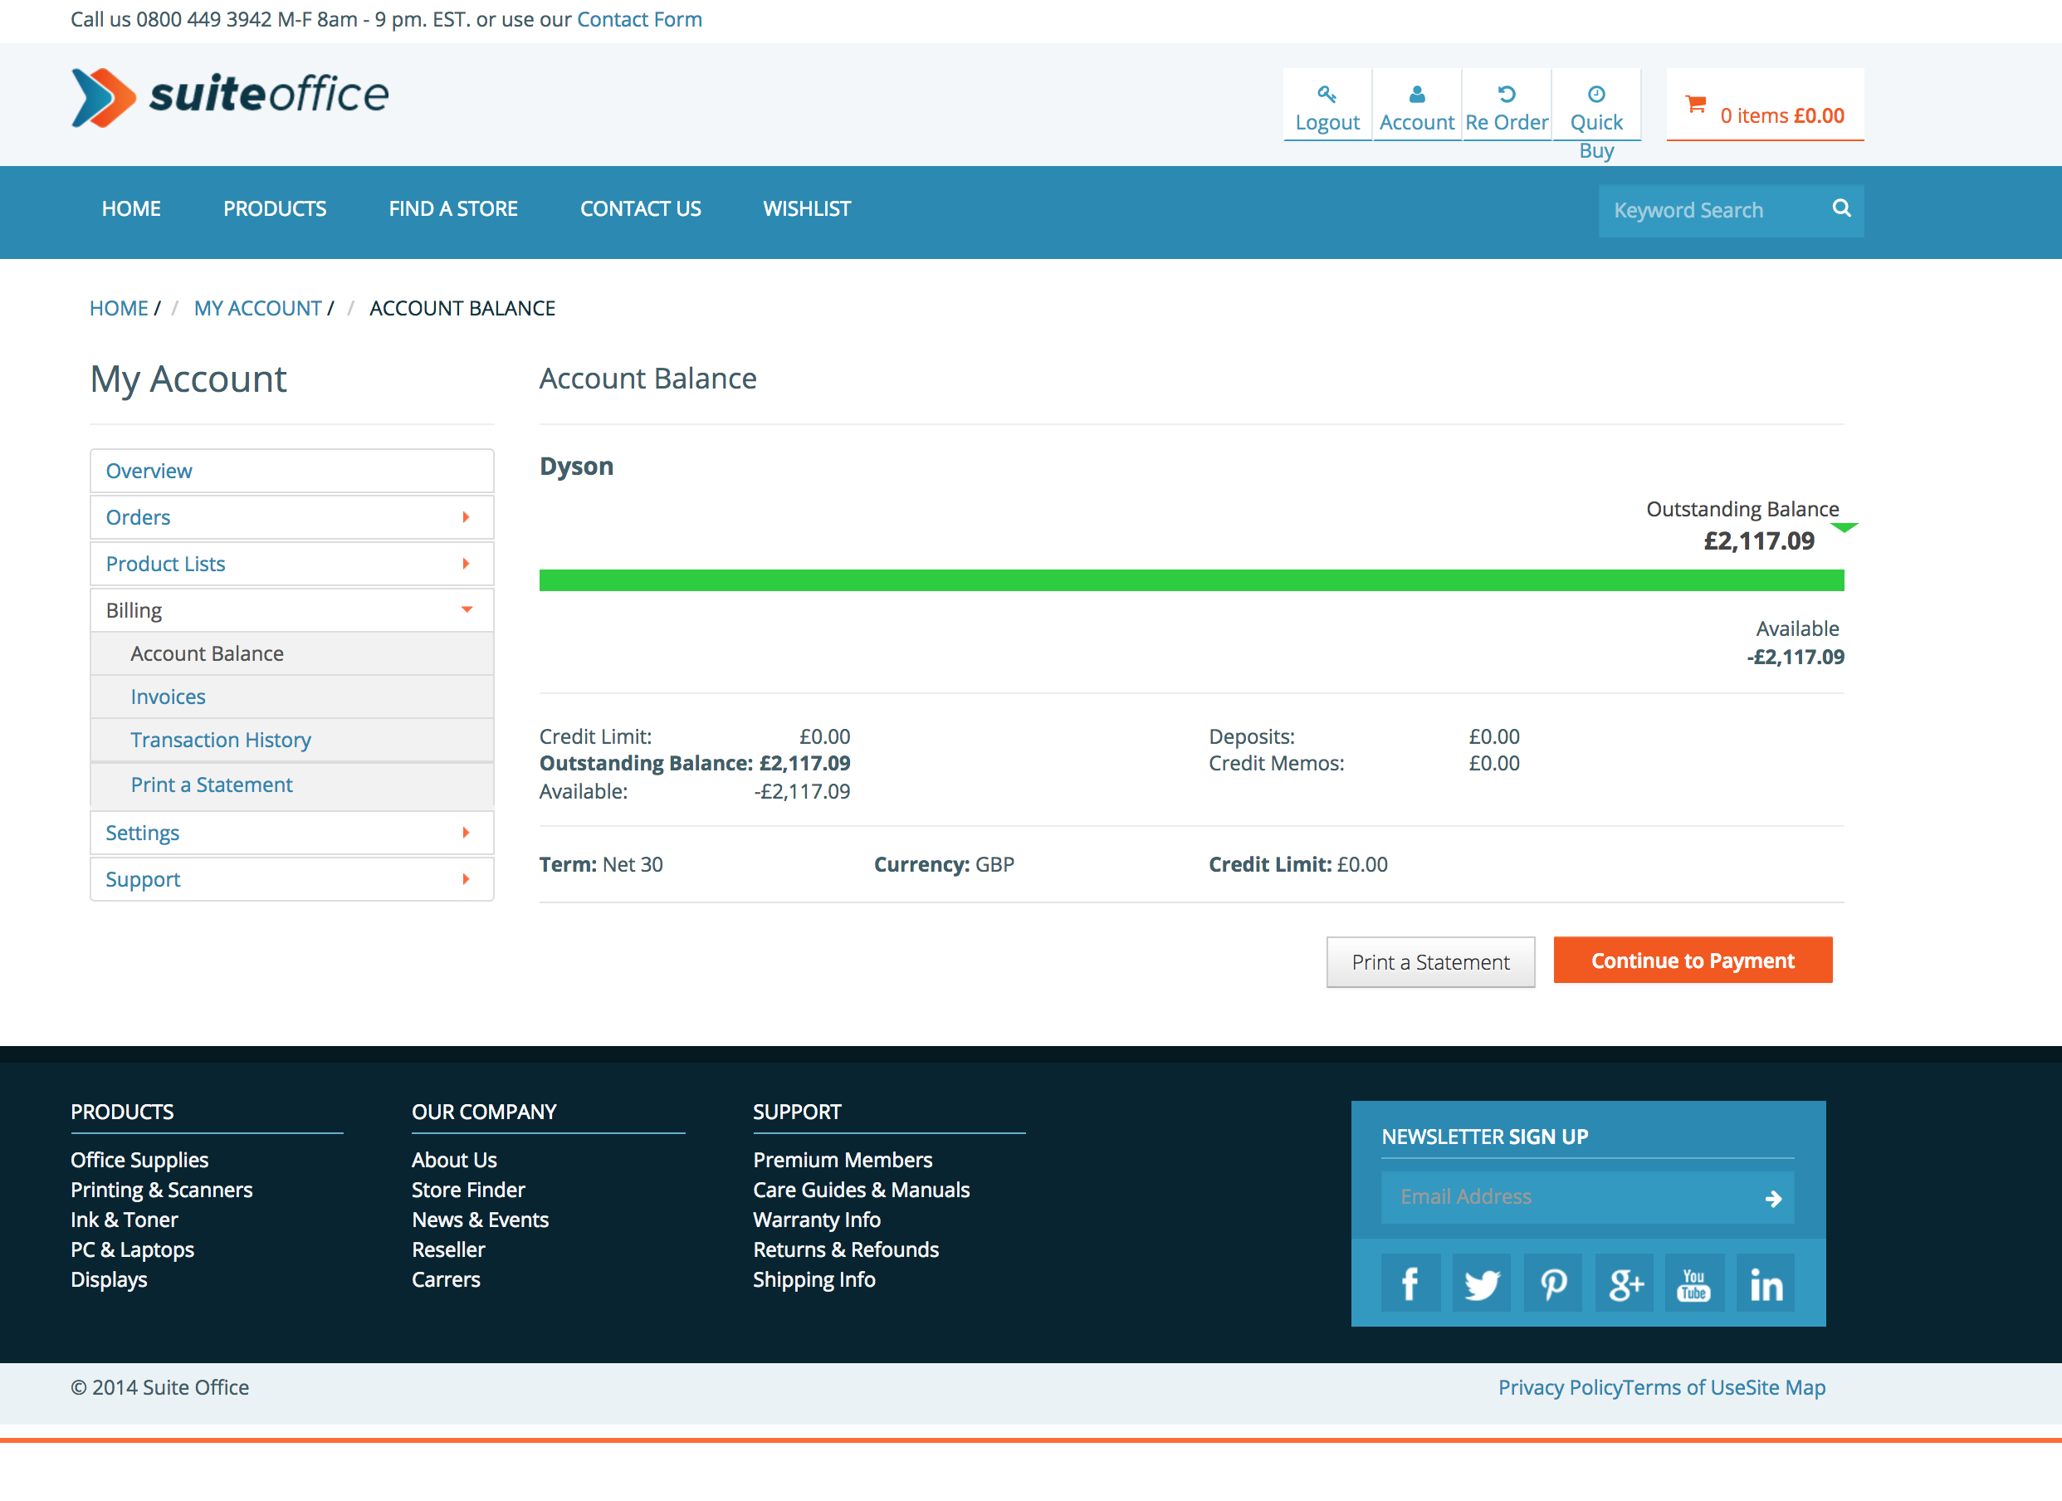Open the LinkedIn social icon

click(1766, 1283)
